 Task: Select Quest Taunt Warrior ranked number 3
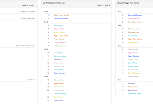click(x=136, y=22)
